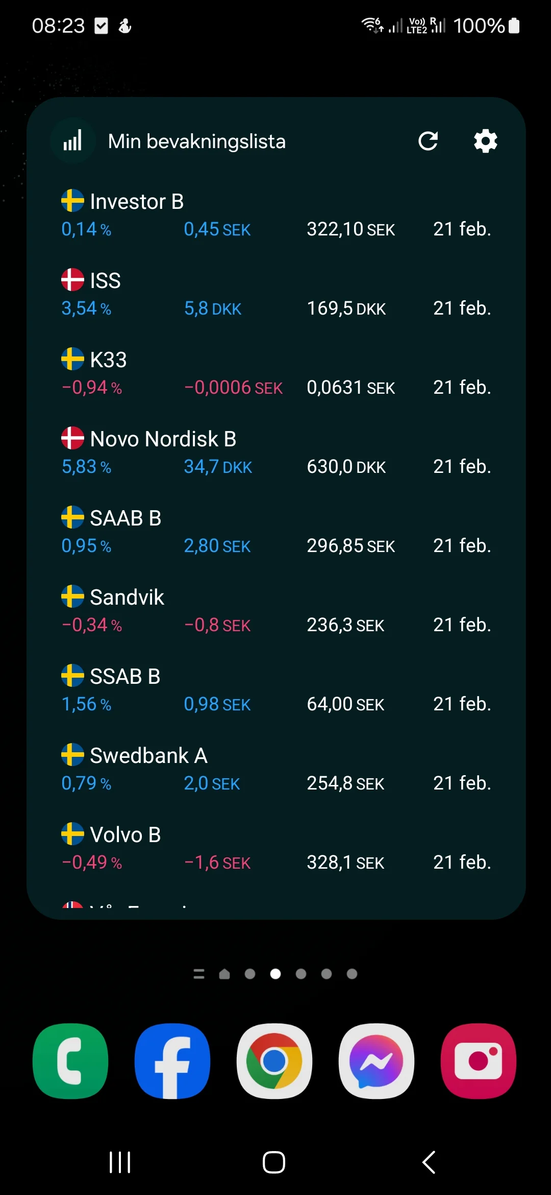
Task: Open Chrome browser from dock
Action: tap(274, 1061)
